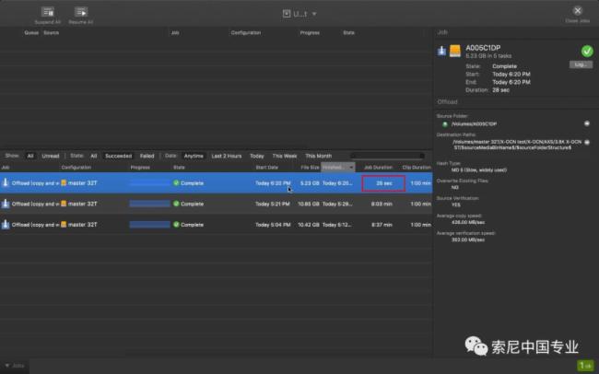Viewport: 599px width, 374px height.
Task: Toggle the Succeeded state filter
Action: [x=117, y=156]
